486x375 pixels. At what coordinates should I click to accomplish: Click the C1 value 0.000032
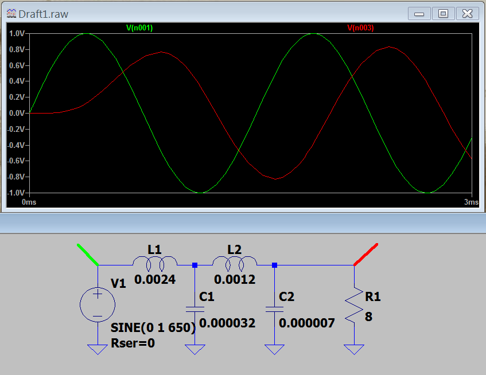click(227, 323)
